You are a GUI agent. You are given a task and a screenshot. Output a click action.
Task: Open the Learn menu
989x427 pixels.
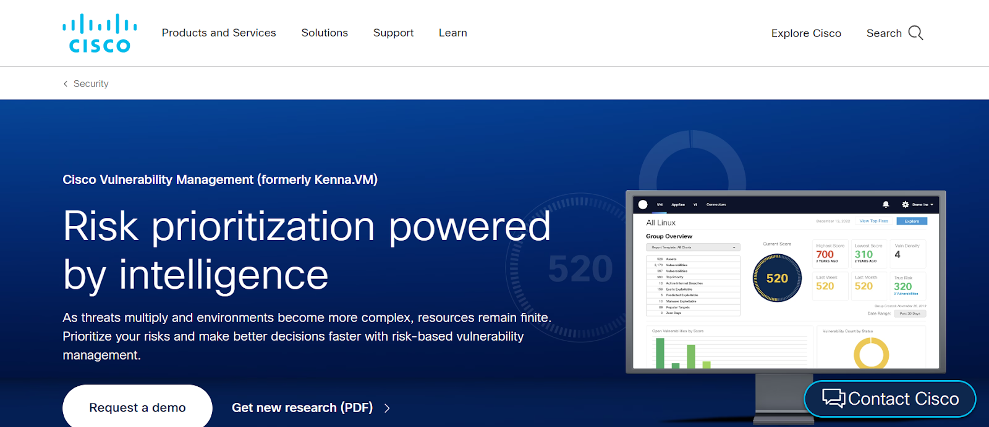tap(453, 33)
